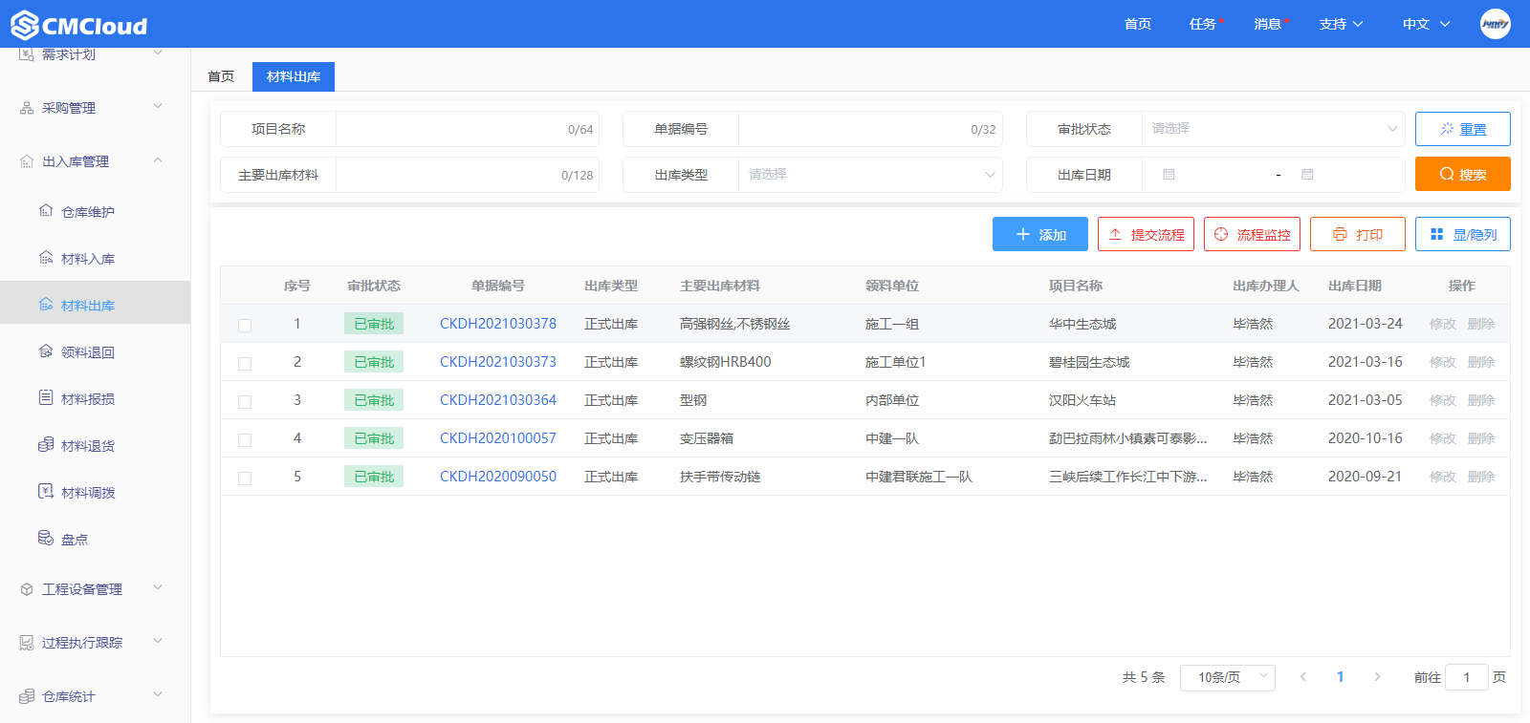Click the 螺纹钢HRB400 material cell

[726, 362]
